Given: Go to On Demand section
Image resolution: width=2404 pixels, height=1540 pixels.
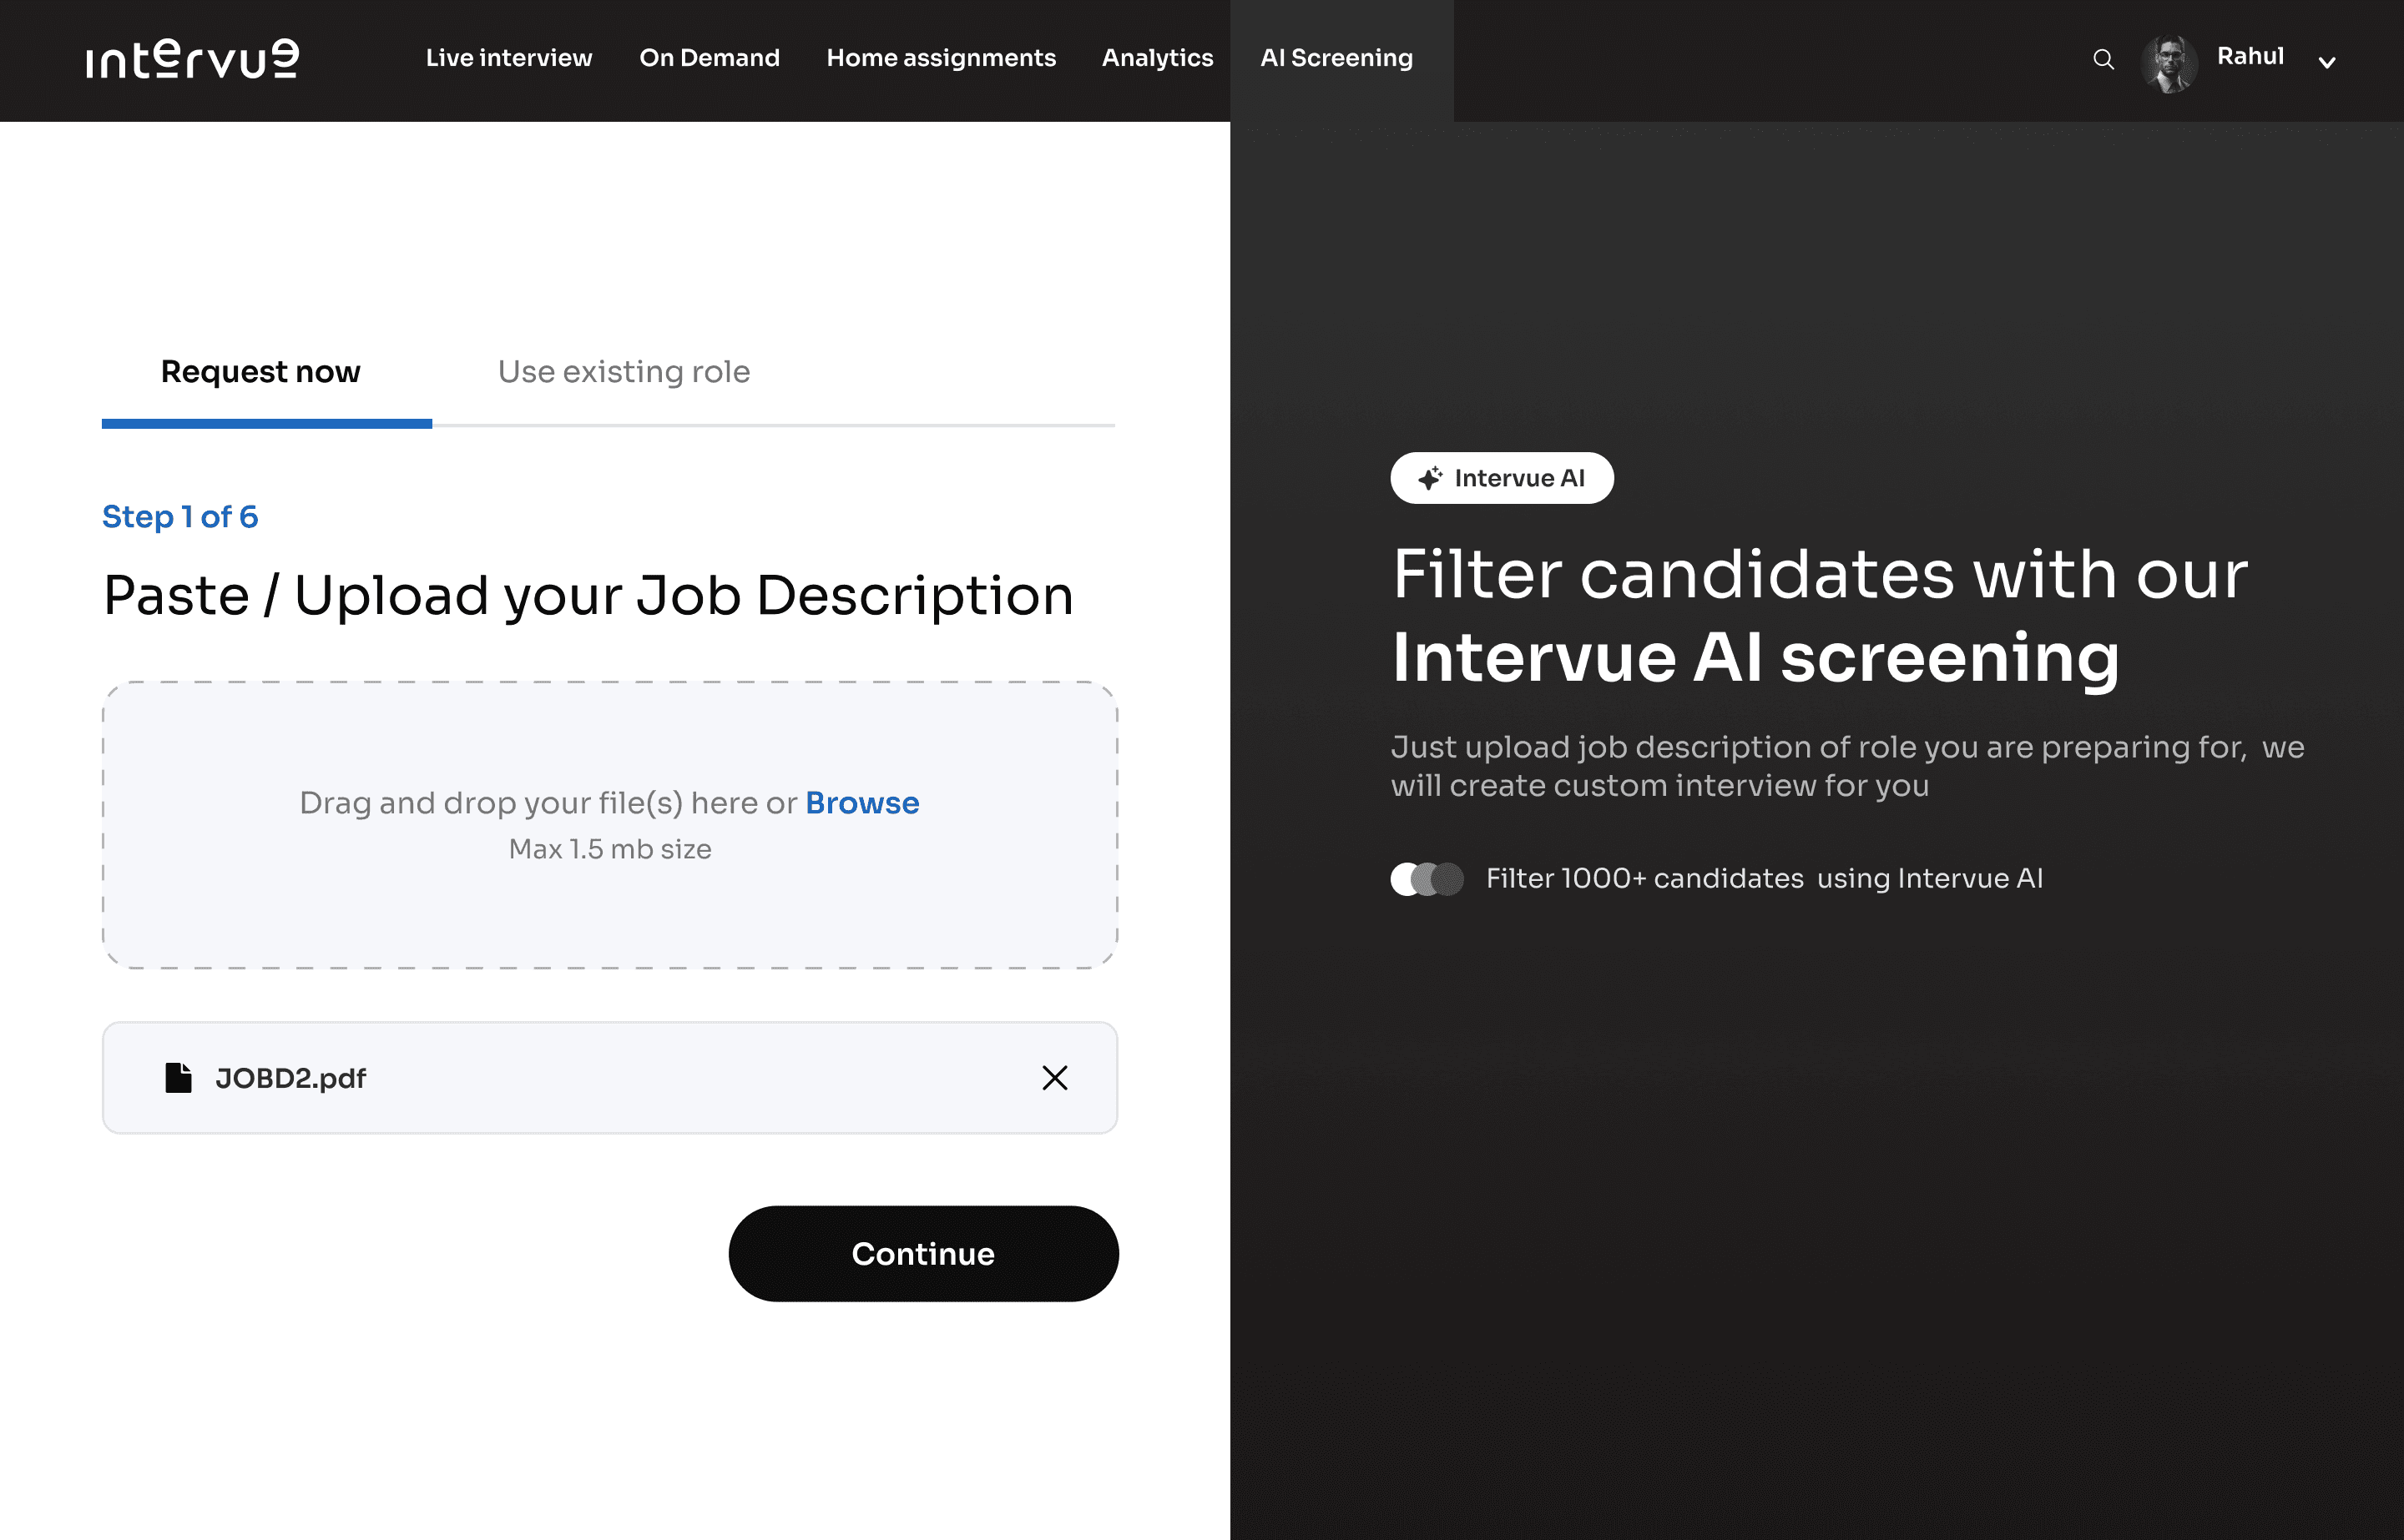Looking at the screenshot, I should (x=710, y=58).
